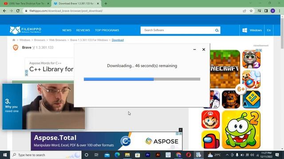Switch to the YouTube tab
284x159 pixels.
(x=26, y=4)
